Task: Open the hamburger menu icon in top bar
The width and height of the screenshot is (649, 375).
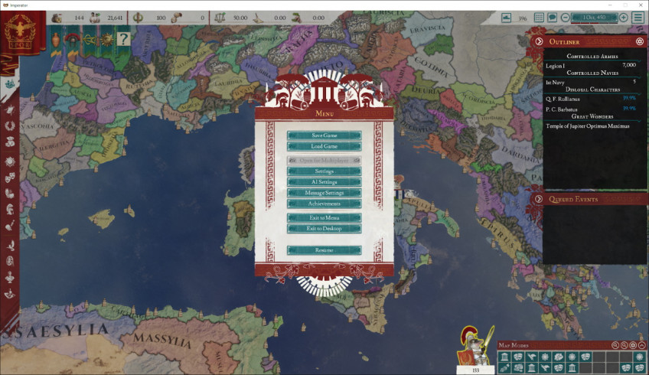Action: click(x=638, y=18)
